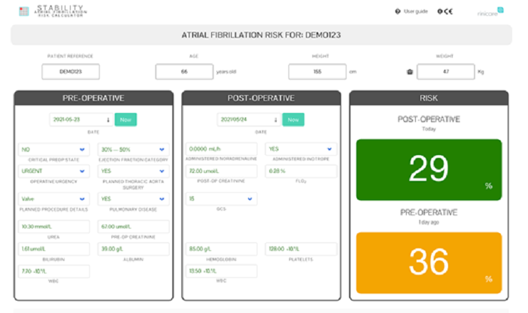This screenshot has height=313, width=528.
Task: Open the GCS dropdown showing 15
Action: tap(221, 199)
